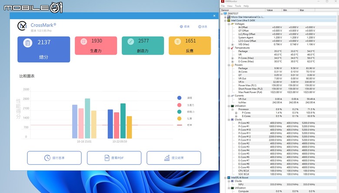Expand the P-Cores utilization row

[x=236, y=113]
